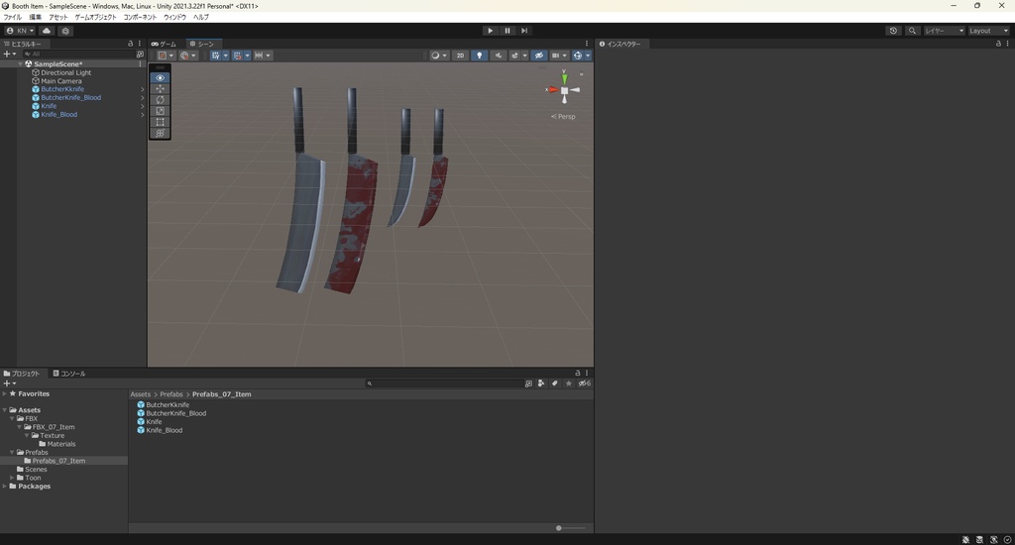Select the View (eye) tool in scene tools

[x=160, y=77]
